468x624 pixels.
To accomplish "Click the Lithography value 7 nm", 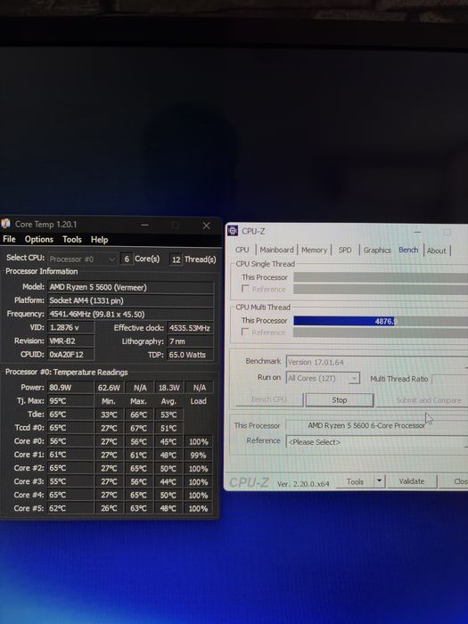I will coord(190,341).
